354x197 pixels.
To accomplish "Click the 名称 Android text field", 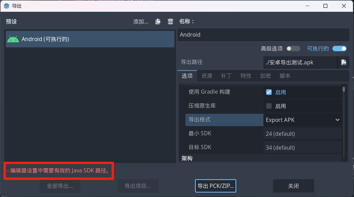I will click(x=263, y=35).
